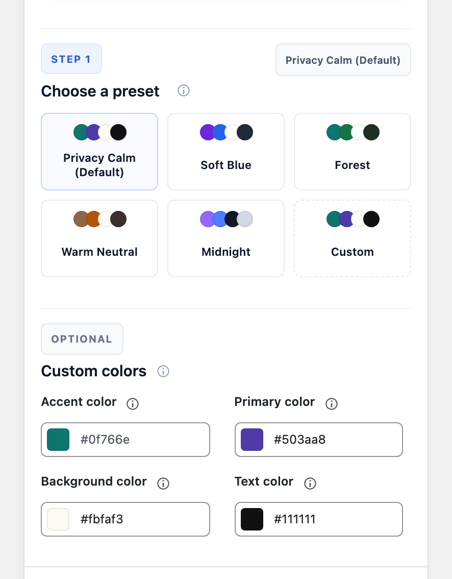452x579 pixels.
Task: Select the Privacy Calm (Default) preset card
Action: 99,152
